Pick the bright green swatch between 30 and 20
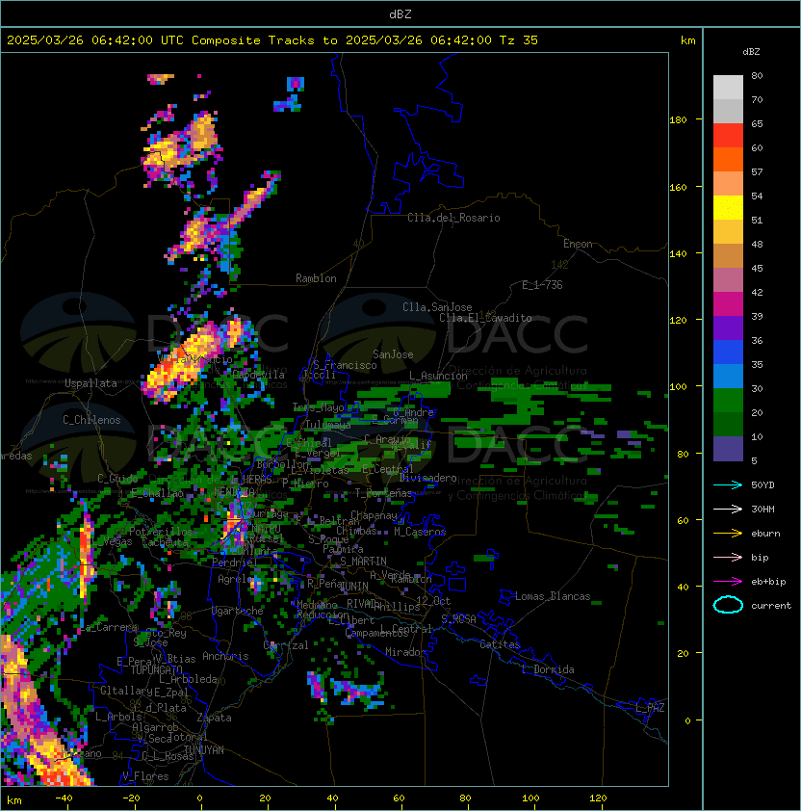 click(x=728, y=401)
